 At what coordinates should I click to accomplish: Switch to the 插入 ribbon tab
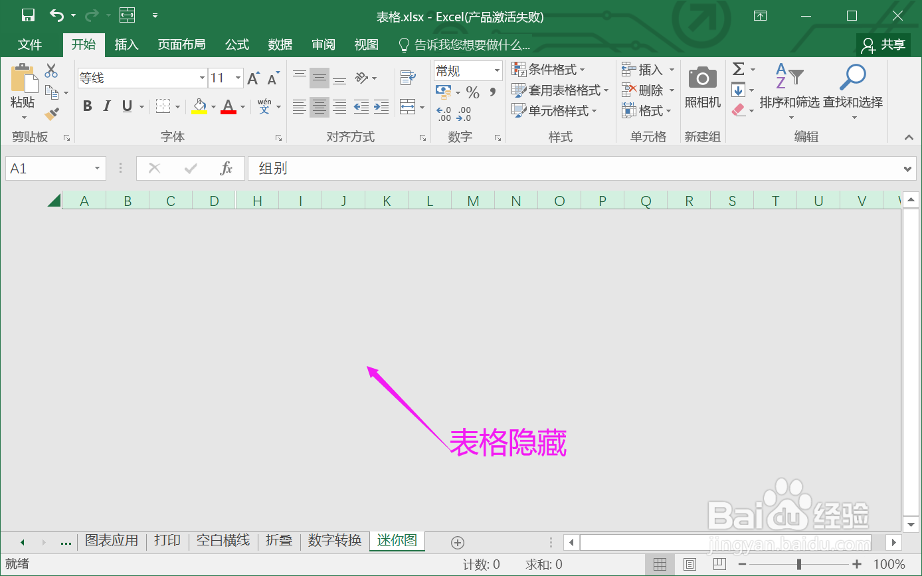point(127,45)
